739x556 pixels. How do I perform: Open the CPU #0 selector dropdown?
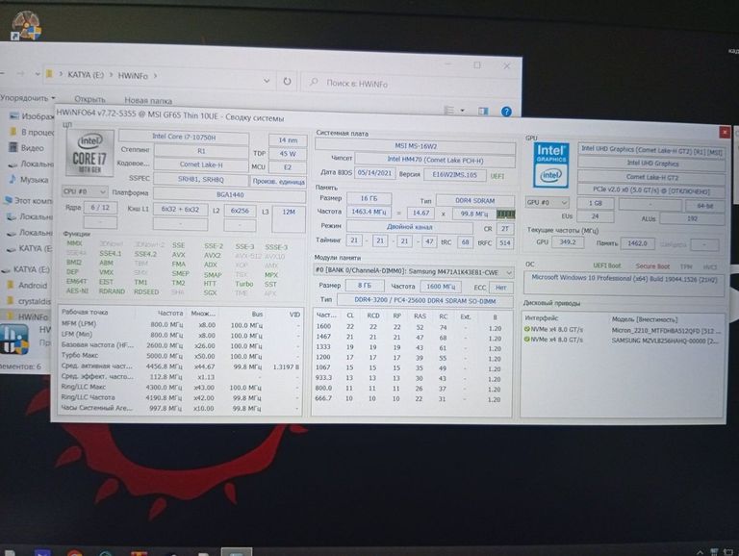pyautogui.click(x=84, y=191)
